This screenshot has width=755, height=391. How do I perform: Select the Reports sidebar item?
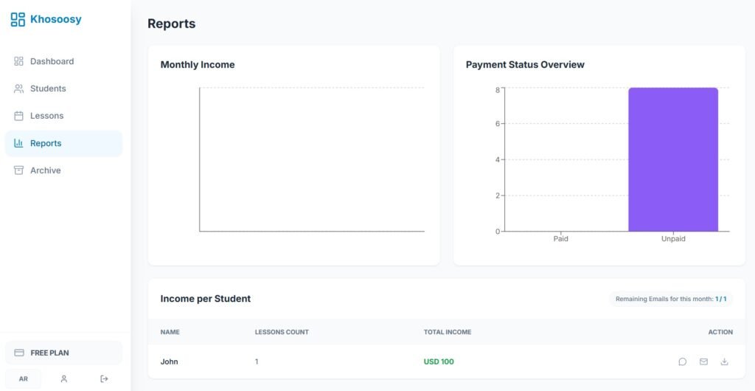click(x=46, y=143)
